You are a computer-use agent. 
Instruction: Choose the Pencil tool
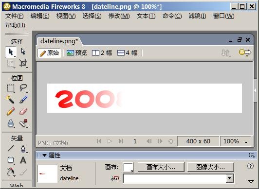click(x=11, y=111)
